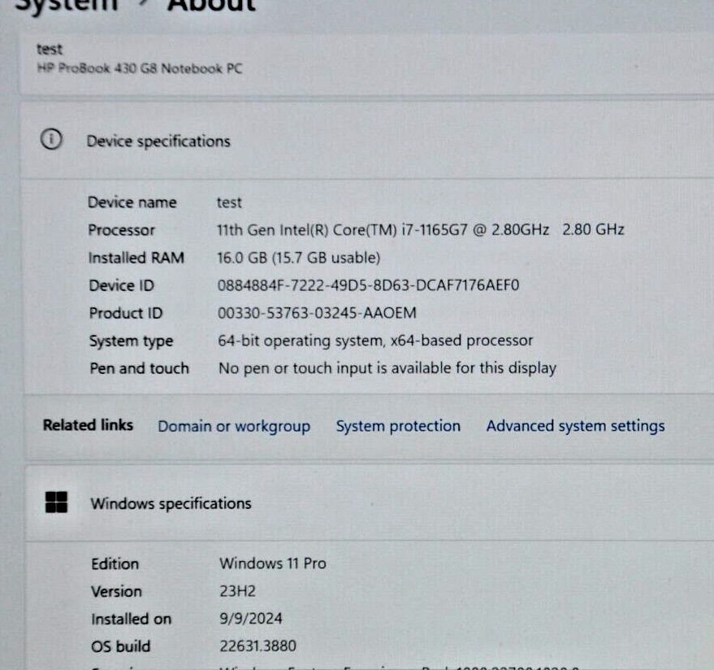714x670 pixels.
Task: Select the device name value test
Action: click(229, 202)
